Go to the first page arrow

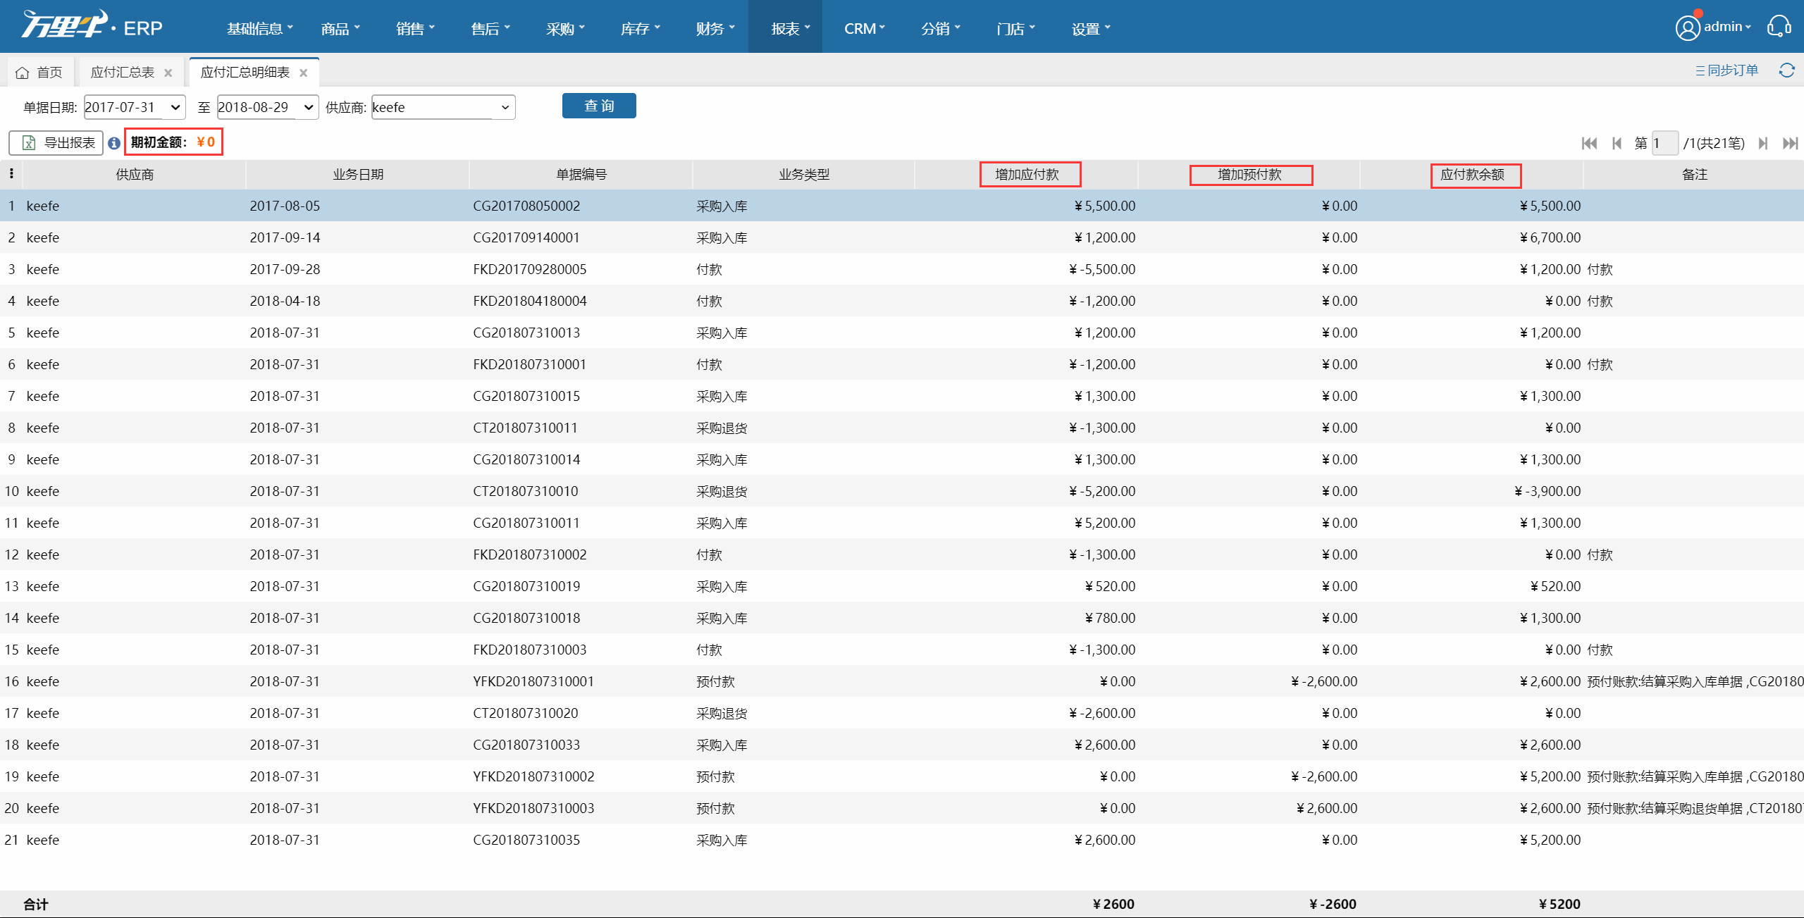(1589, 144)
